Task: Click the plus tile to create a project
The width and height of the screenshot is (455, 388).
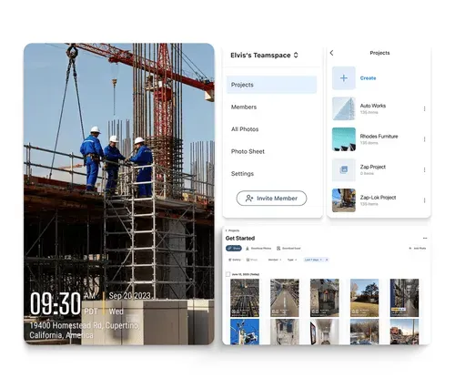Action: pos(344,78)
